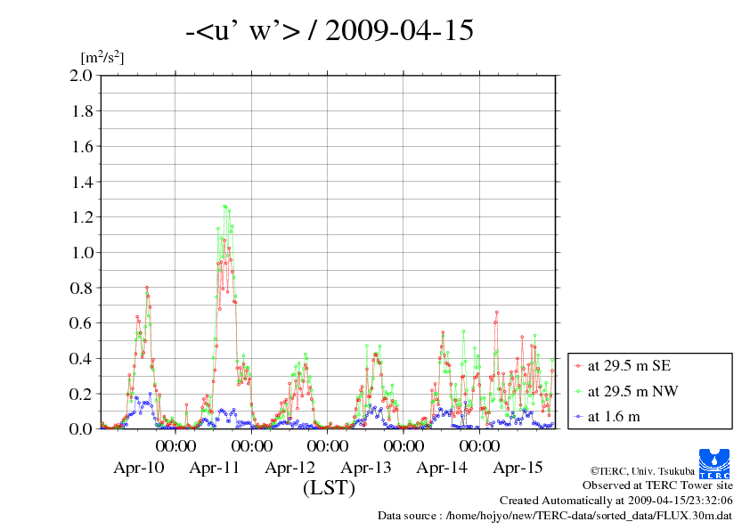Click the blue 1.6 m legend marker
The image size is (750, 530).
click(x=578, y=417)
